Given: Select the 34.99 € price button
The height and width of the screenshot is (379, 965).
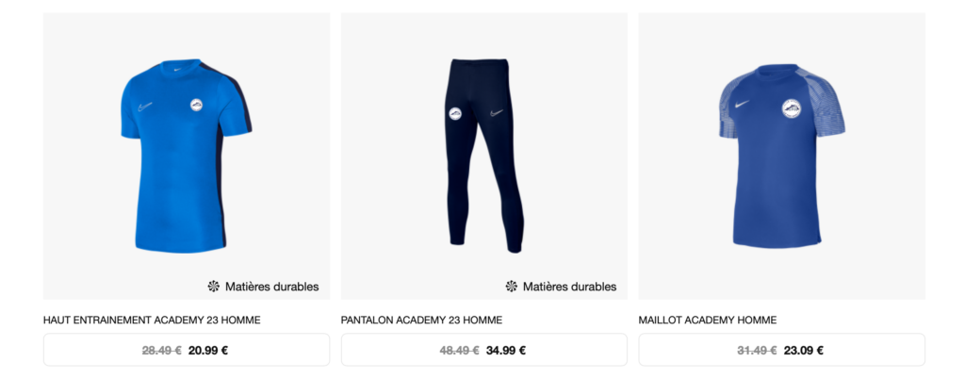Looking at the screenshot, I should (484, 350).
